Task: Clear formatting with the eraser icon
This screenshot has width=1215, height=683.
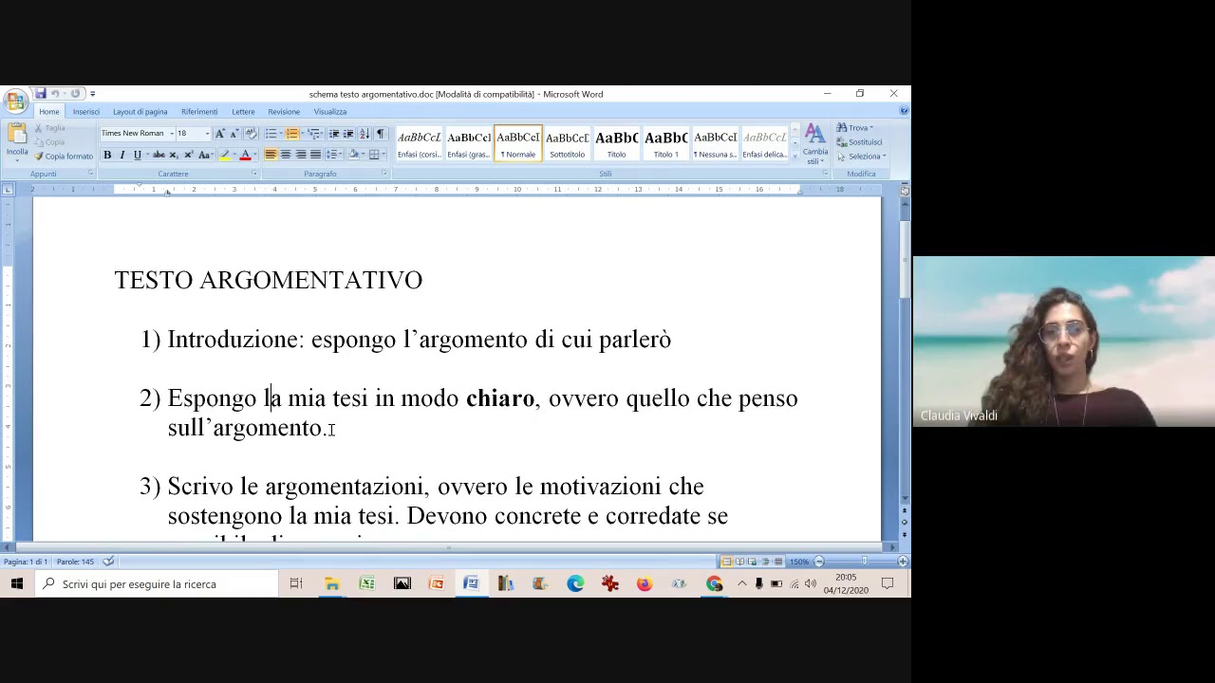Action: (251, 134)
